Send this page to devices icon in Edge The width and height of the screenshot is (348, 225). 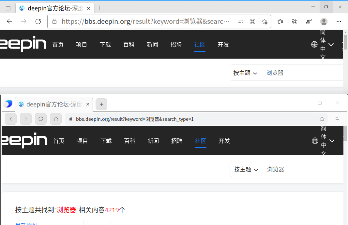point(241,21)
